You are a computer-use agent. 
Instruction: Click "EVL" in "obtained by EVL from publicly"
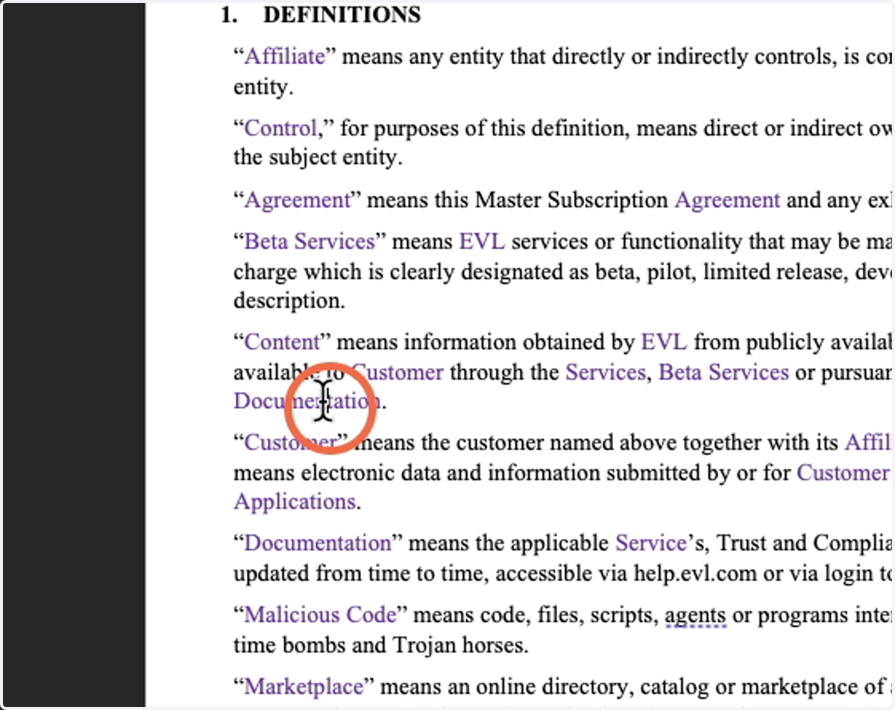(665, 342)
